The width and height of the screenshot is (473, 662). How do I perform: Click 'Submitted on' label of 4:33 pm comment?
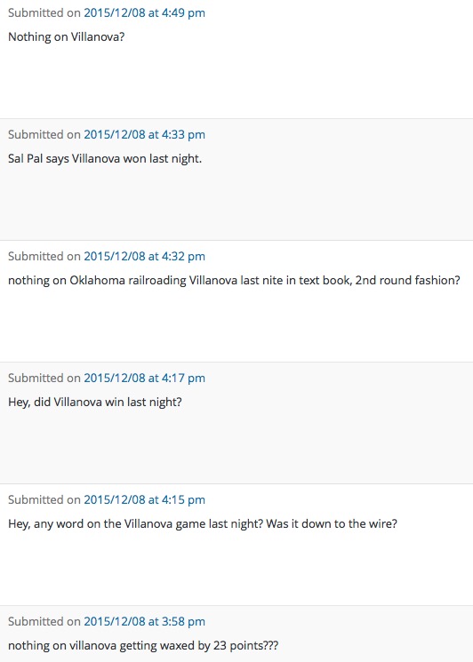point(44,135)
